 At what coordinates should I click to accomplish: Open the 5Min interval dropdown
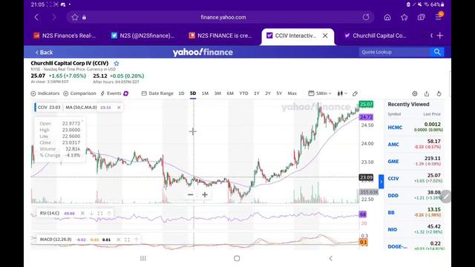320,93
